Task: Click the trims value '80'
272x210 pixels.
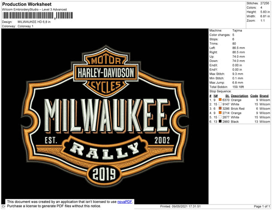Action: [234, 43]
